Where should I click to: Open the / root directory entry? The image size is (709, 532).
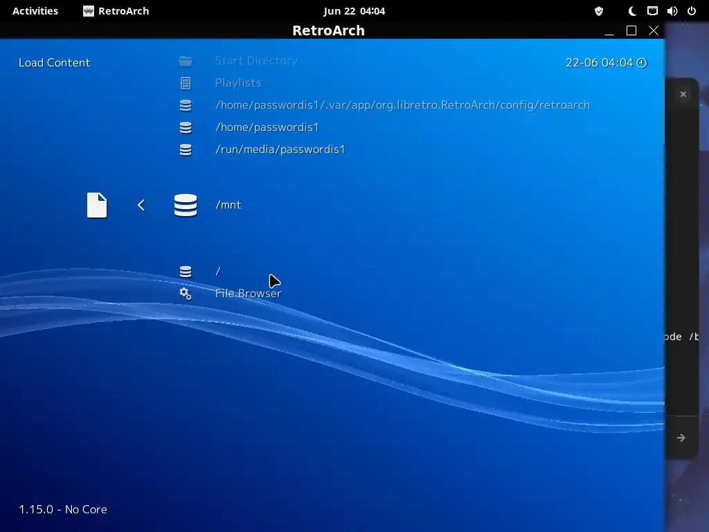click(x=218, y=271)
